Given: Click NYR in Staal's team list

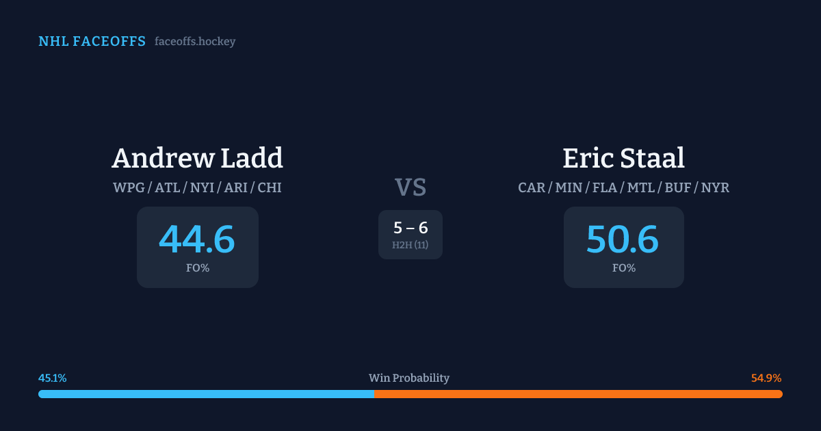Looking at the screenshot, I should click(x=715, y=187).
